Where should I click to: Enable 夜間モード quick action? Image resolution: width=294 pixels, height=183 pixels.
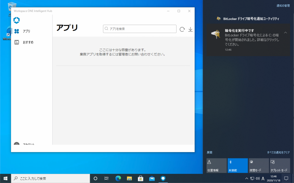pyautogui.click(x=259, y=166)
